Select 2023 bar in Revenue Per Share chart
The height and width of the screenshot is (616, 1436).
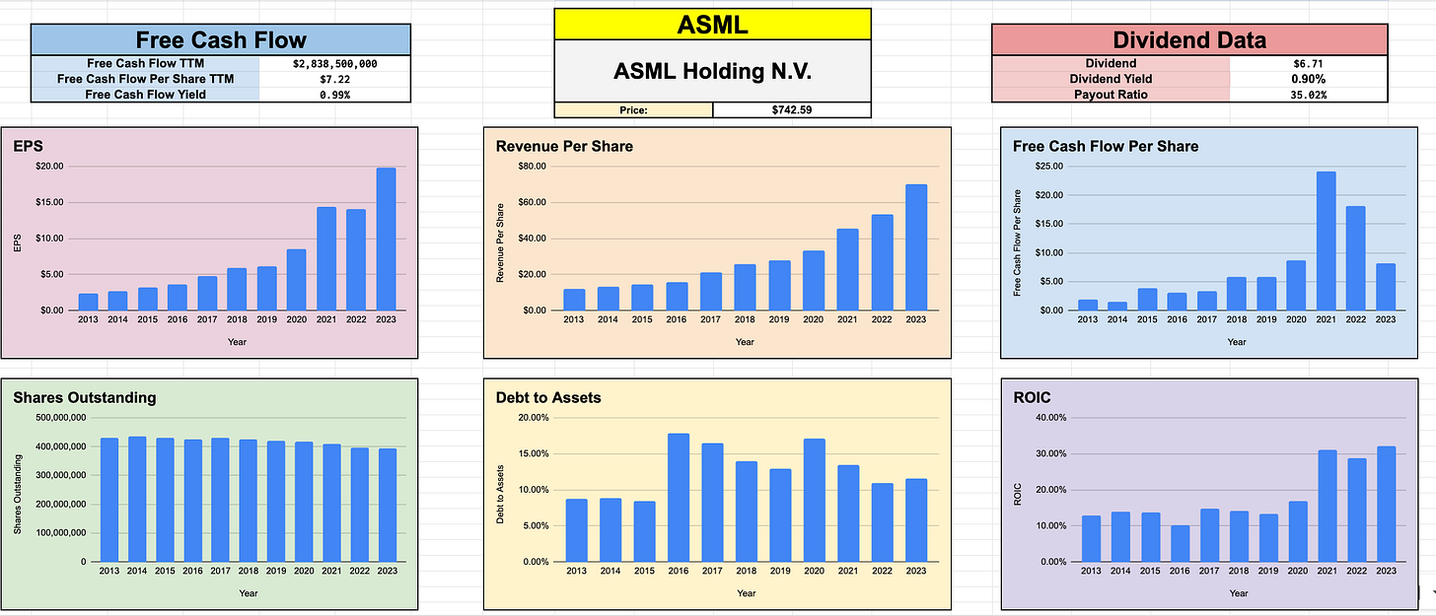[917, 247]
